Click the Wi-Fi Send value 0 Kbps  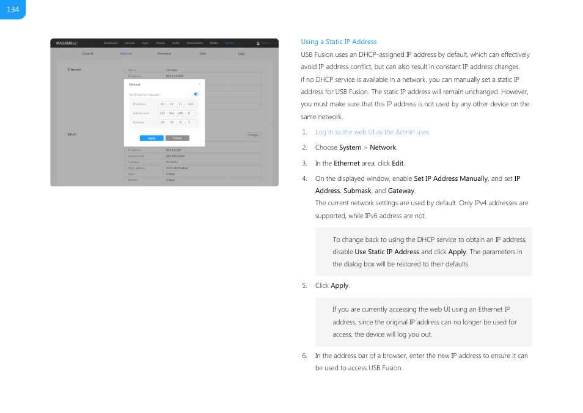(170, 174)
